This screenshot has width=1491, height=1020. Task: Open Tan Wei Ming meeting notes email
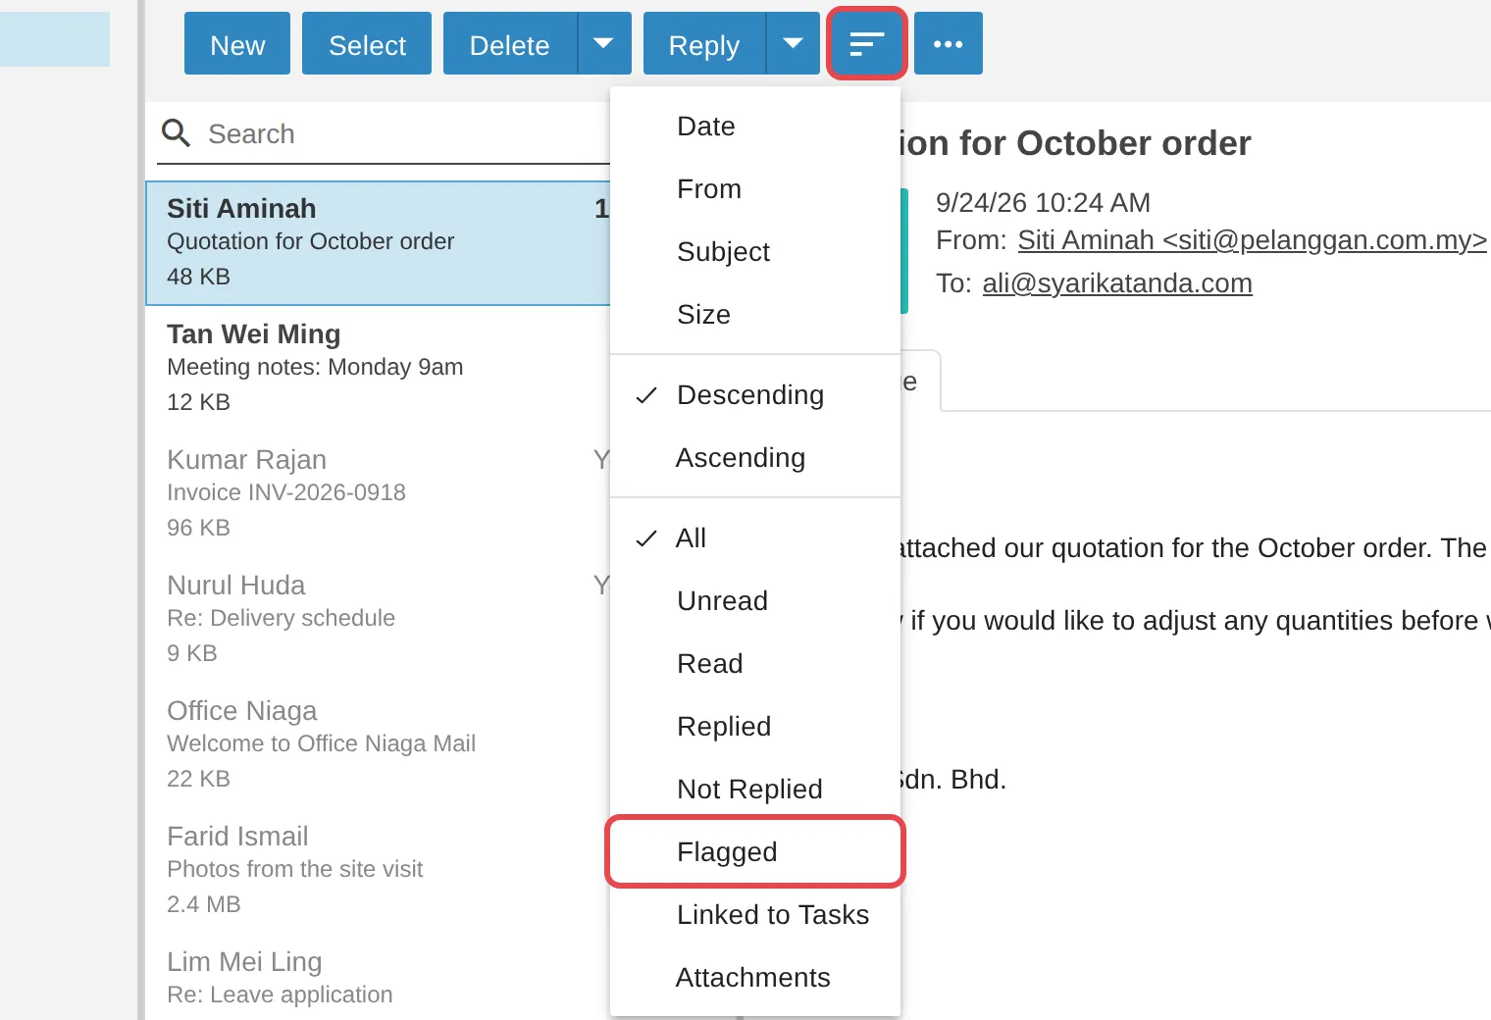click(x=379, y=369)
